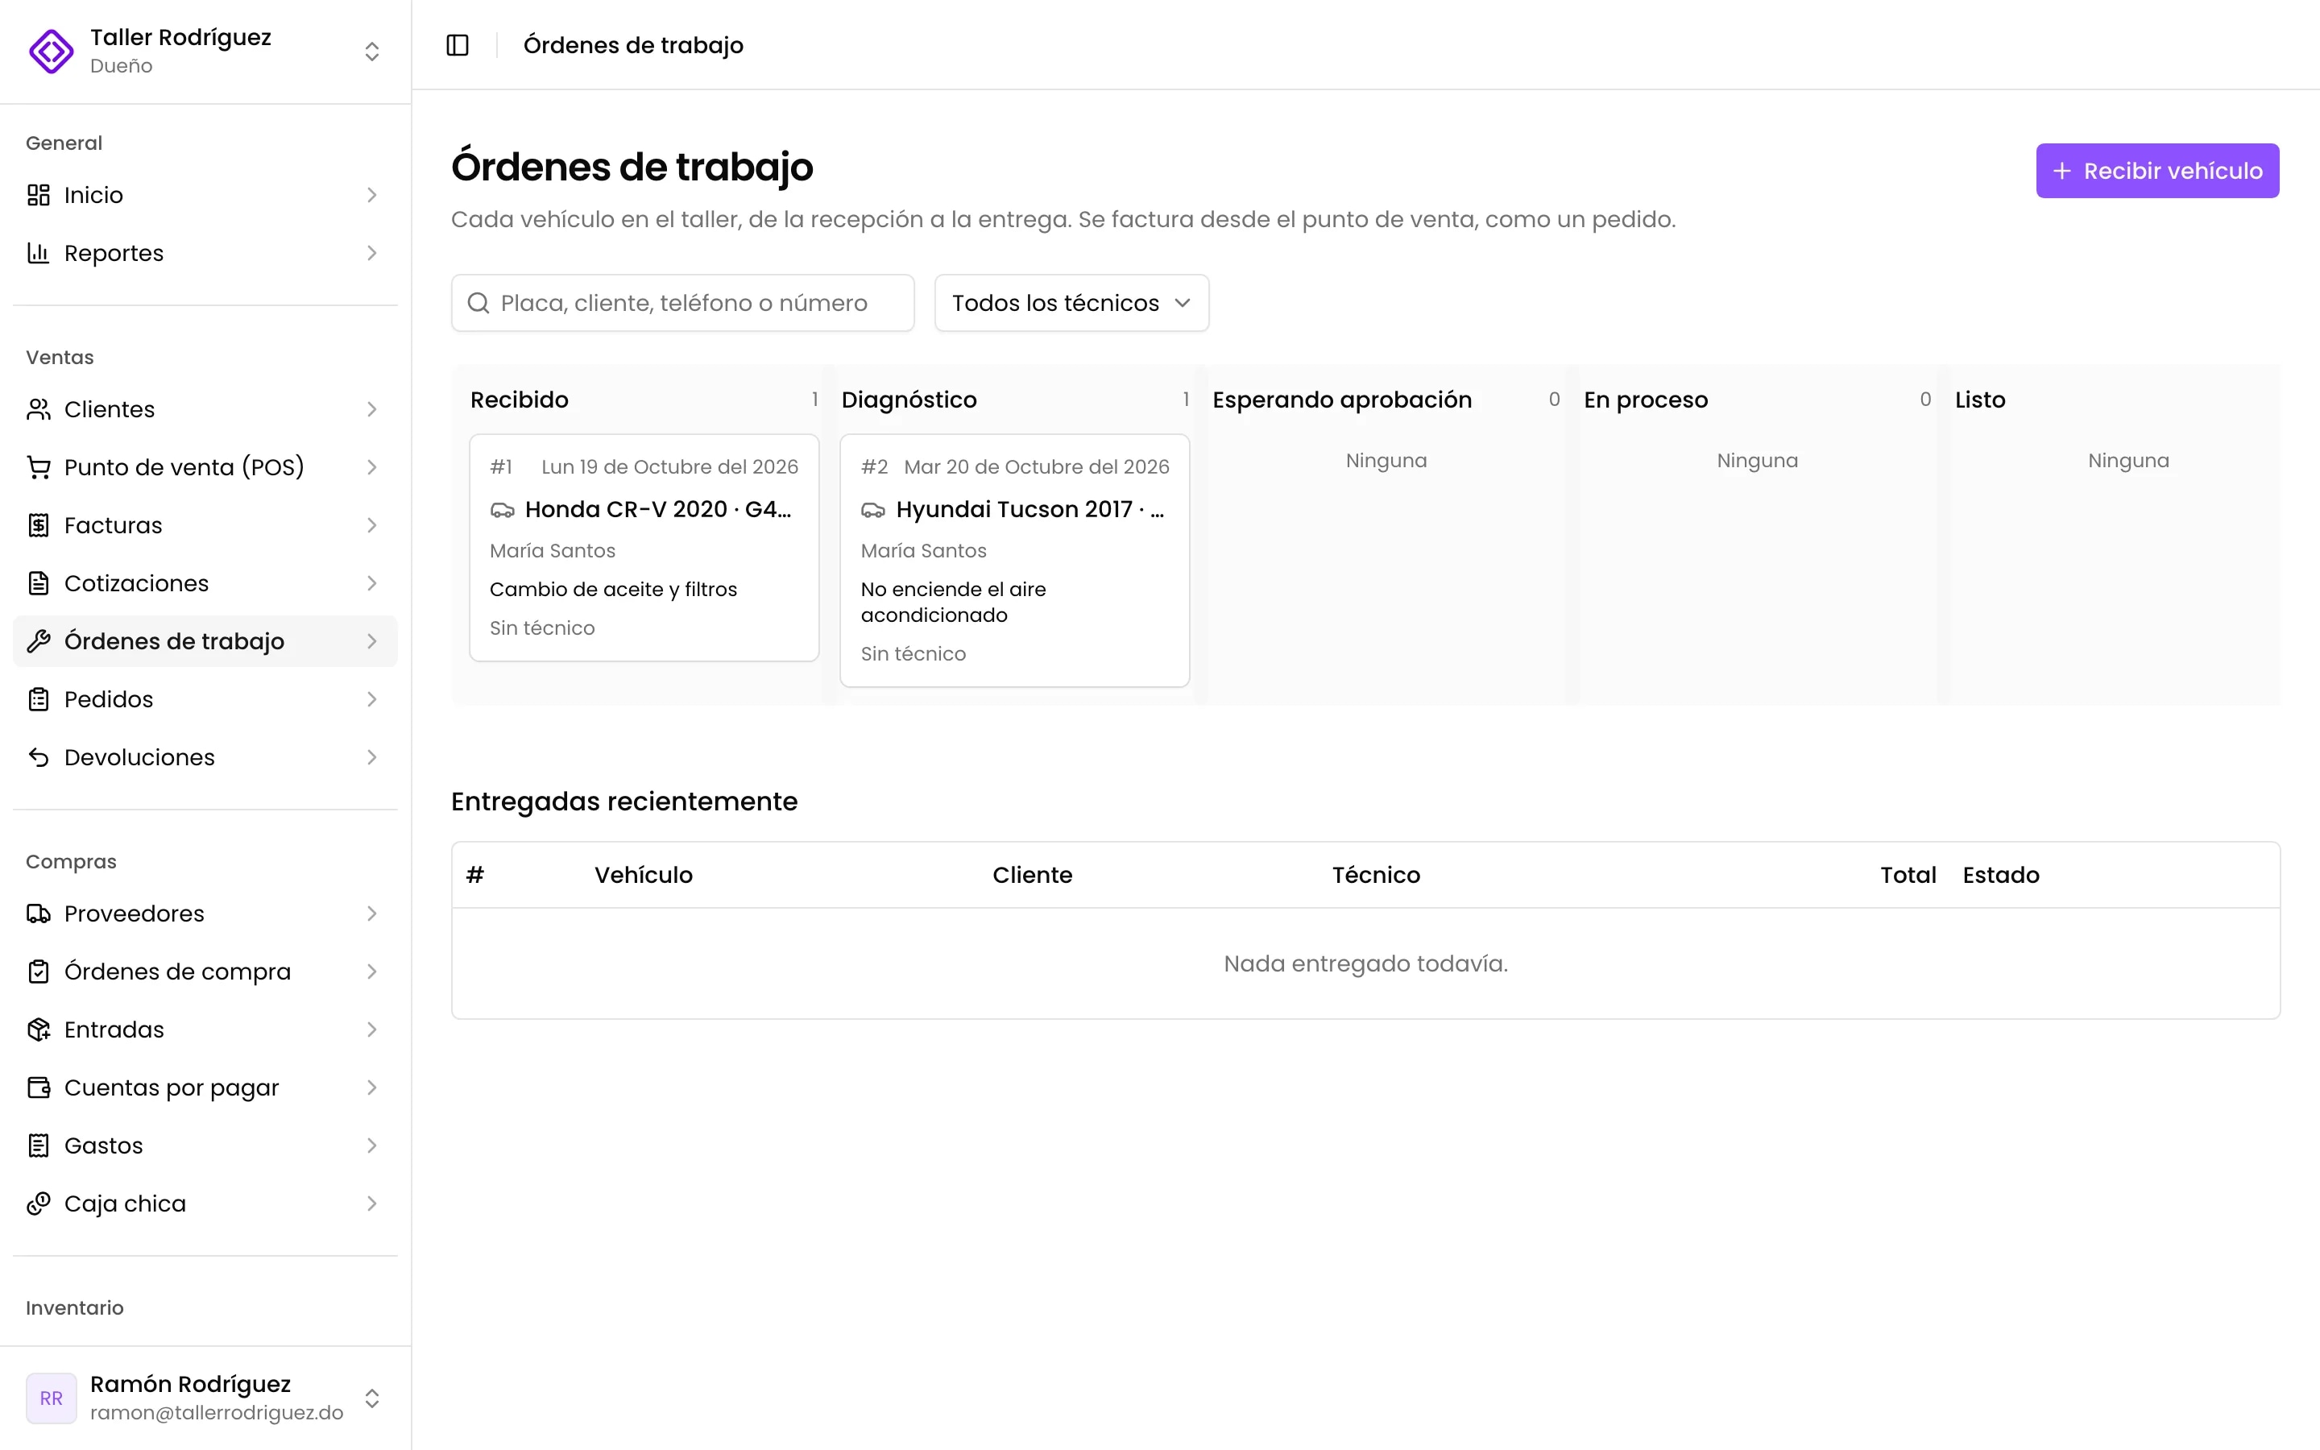Select the Órdenes de trabajo wrench icon
2320x1450 pixels.
pyautogui.click(x=39, y=641)
